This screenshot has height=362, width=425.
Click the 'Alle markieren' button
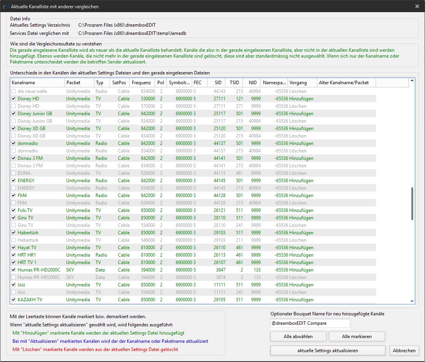[357, 337]
